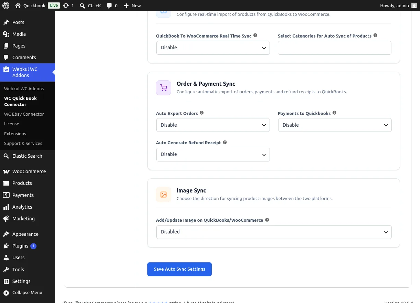Open the License submenu item

pyautogui.click(x=12, y=124)
